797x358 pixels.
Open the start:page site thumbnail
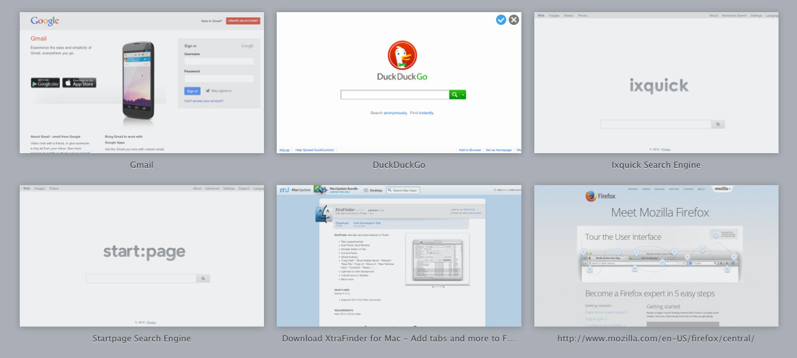(x=142, y=256)
